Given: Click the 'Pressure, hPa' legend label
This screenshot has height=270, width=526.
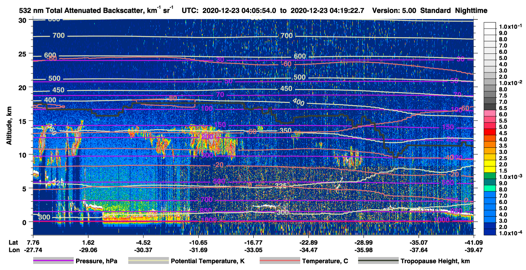Looking at the screenshot, I should (x=97, y=261).
